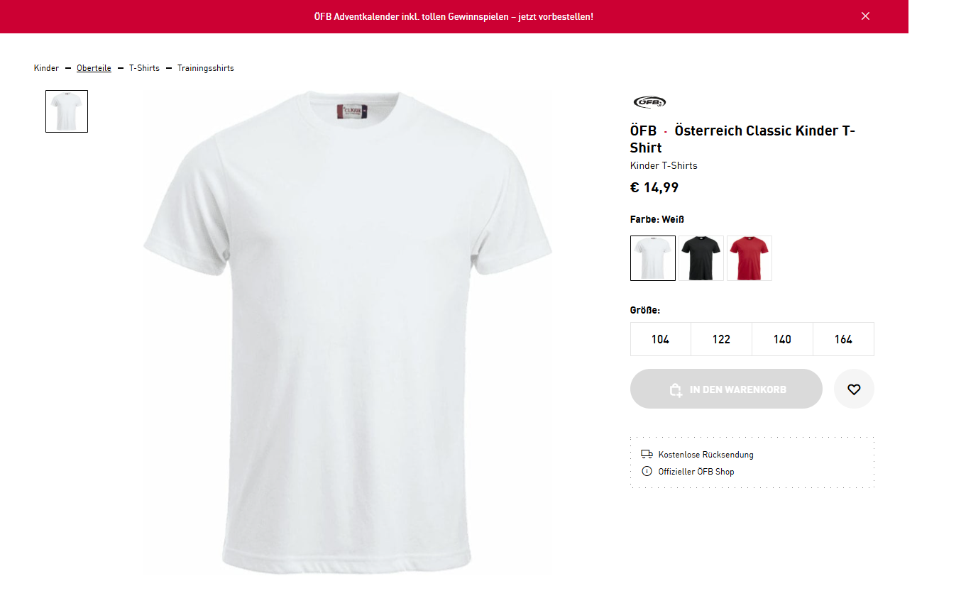Click the truck icon for free returns
The image size is (961, 598).
(x=647, y=454)
